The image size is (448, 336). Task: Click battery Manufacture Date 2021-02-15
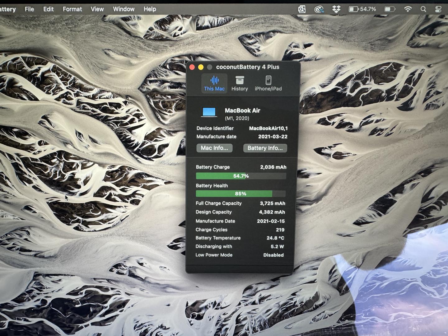coord(271,221)
